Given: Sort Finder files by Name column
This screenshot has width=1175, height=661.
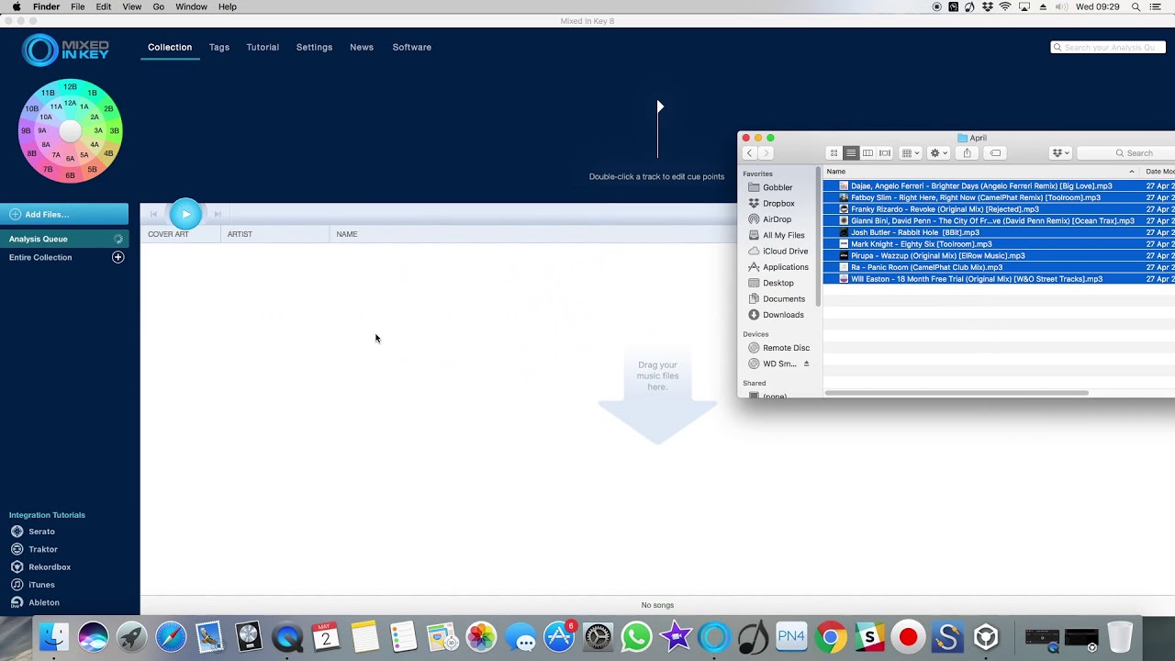Looking at the screenshot, I should click(x=980, y=172).
